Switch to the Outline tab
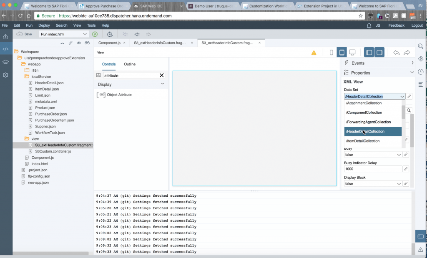 tap(130, 64)
